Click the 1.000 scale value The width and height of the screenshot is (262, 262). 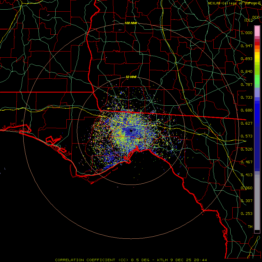[x=247, y=33]
